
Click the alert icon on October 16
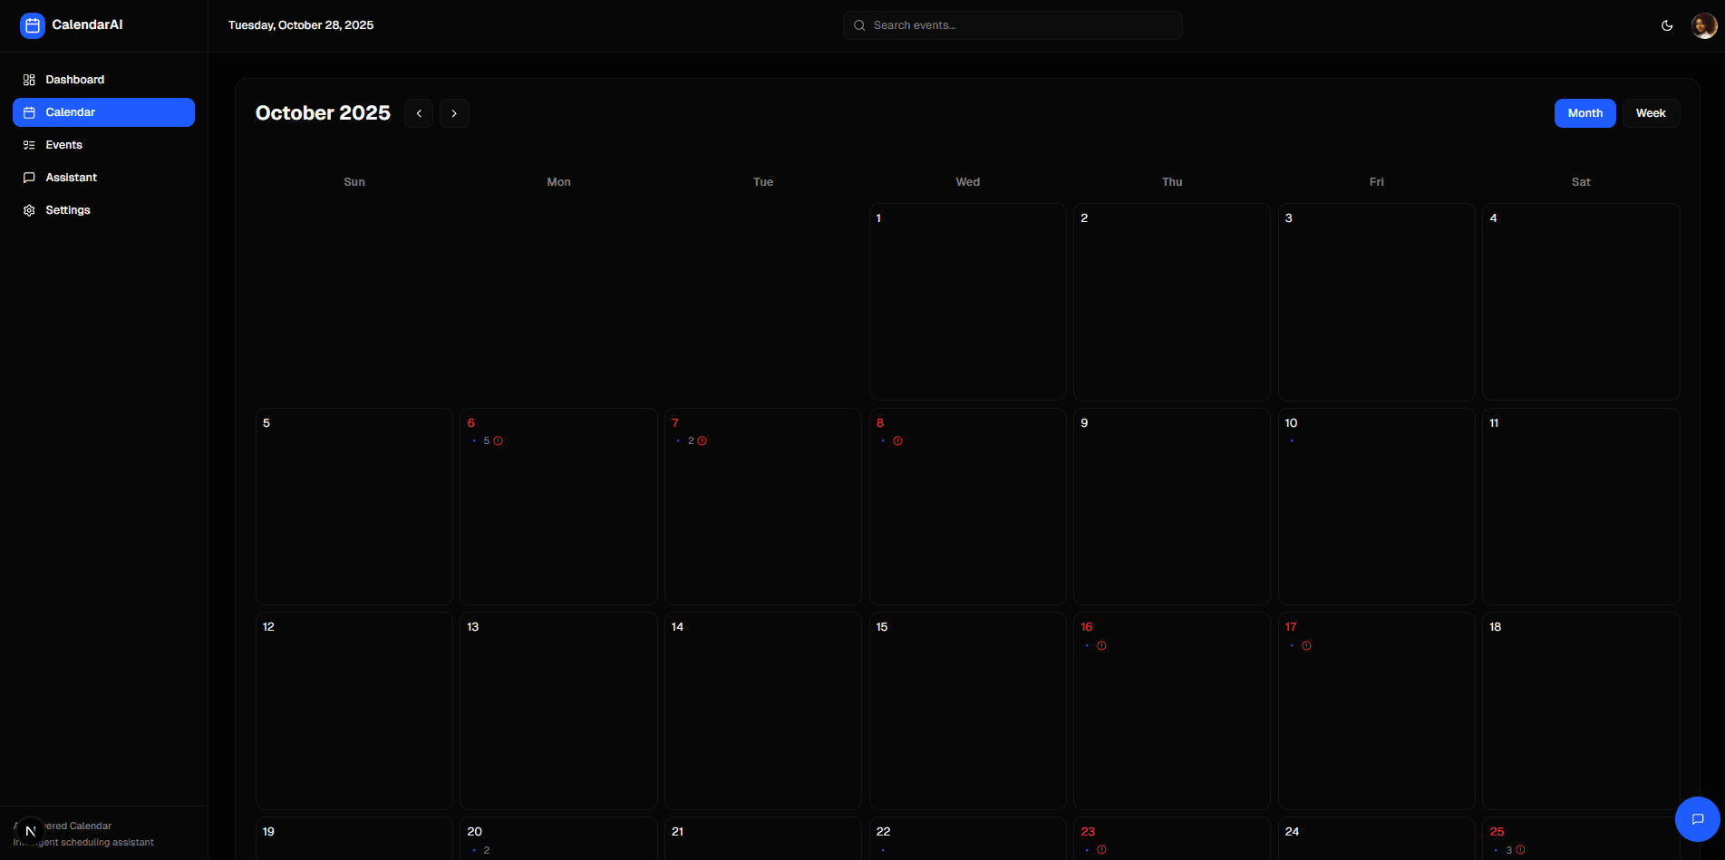(1101, 645)
